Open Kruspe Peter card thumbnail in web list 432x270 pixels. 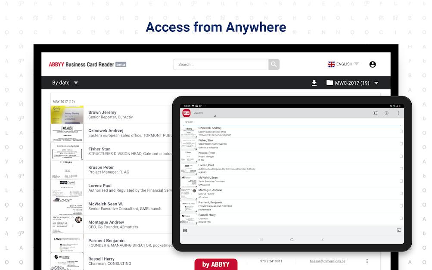point(67,169)
